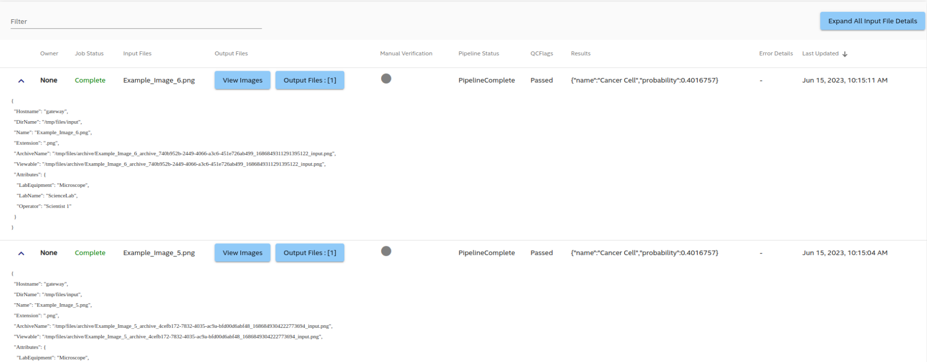The image size is (927, 362).
Task: Sort by the Last Updated column header
Action: [x=820, y=53]
